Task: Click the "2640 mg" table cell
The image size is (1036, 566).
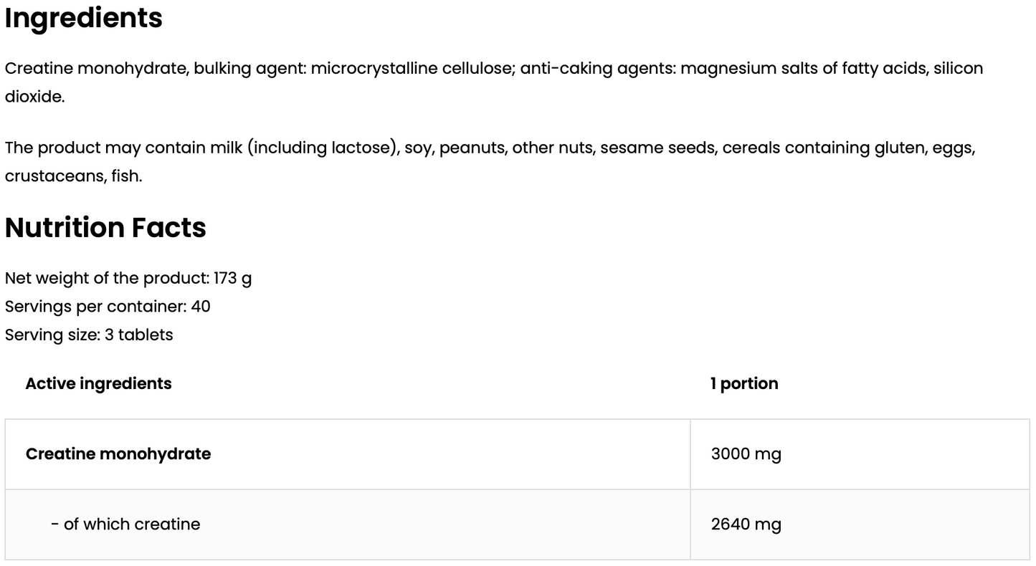Action: coord(746,524)
